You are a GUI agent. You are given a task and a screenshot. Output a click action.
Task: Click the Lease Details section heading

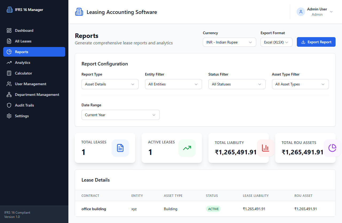tap(96, 180)
